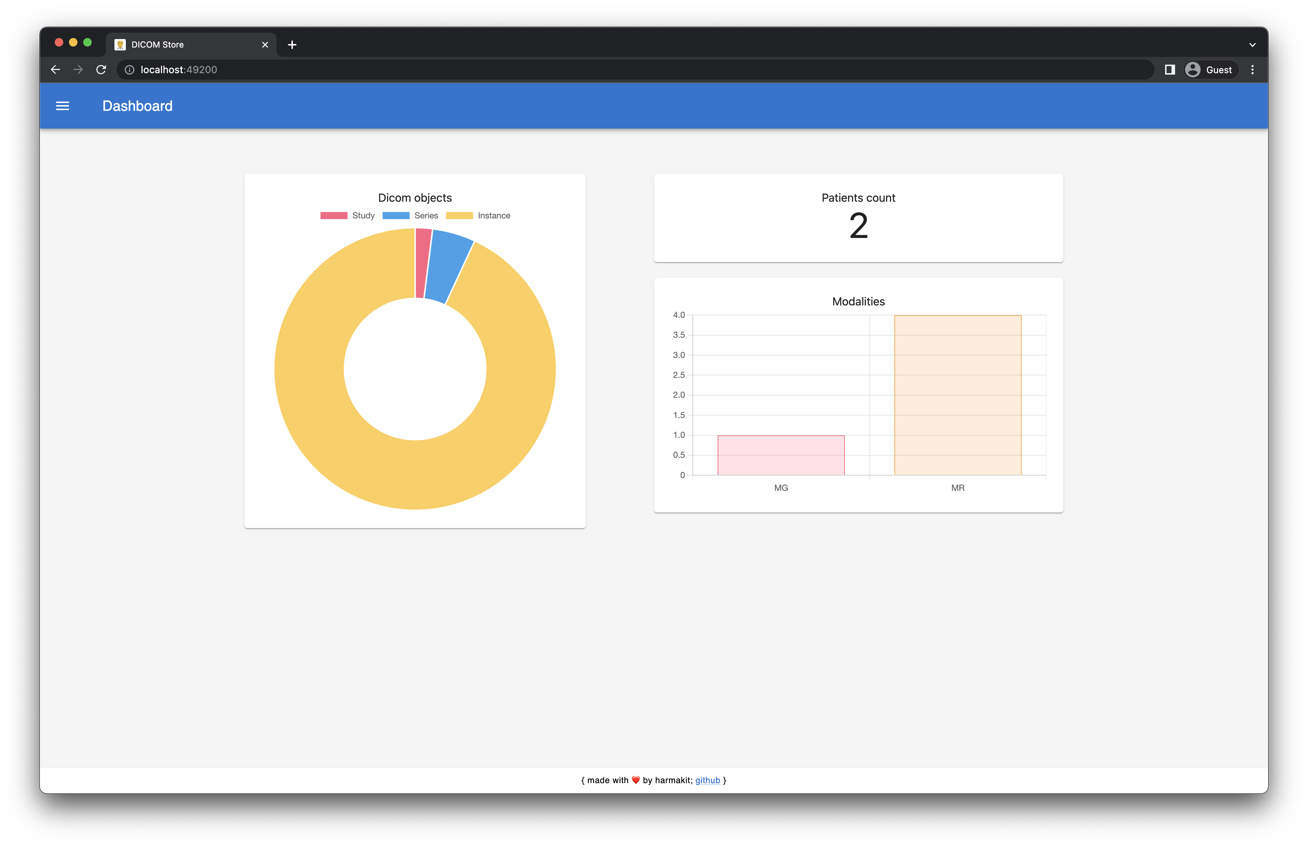The width and height of the screenshot is (1308, 846).
Task: Open Chrome three-dot options menu
Action: (1253, 70)
